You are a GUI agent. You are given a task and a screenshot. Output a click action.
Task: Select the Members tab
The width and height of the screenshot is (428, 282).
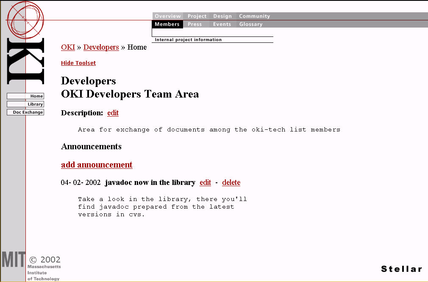click(167, 24)
